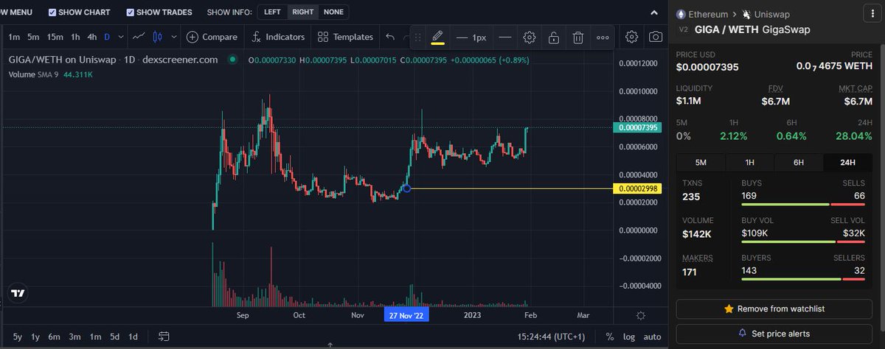Select the 1H stats tab

coord(750,162)
